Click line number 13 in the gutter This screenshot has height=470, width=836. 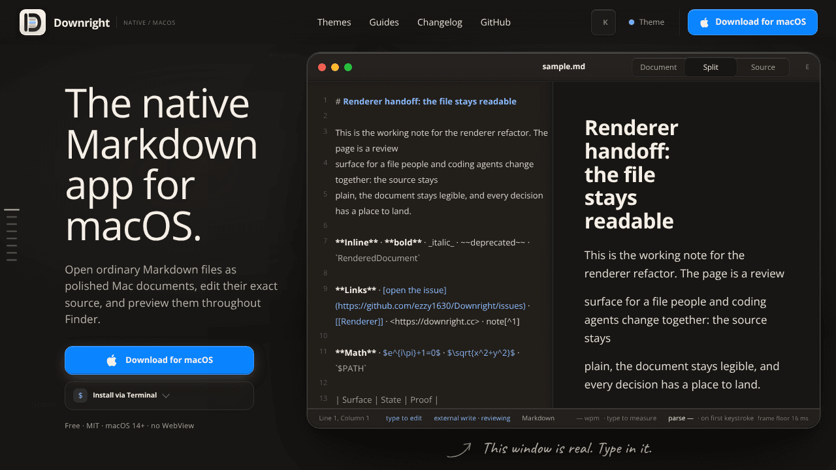pyautogui.click(x=323, y=398)
